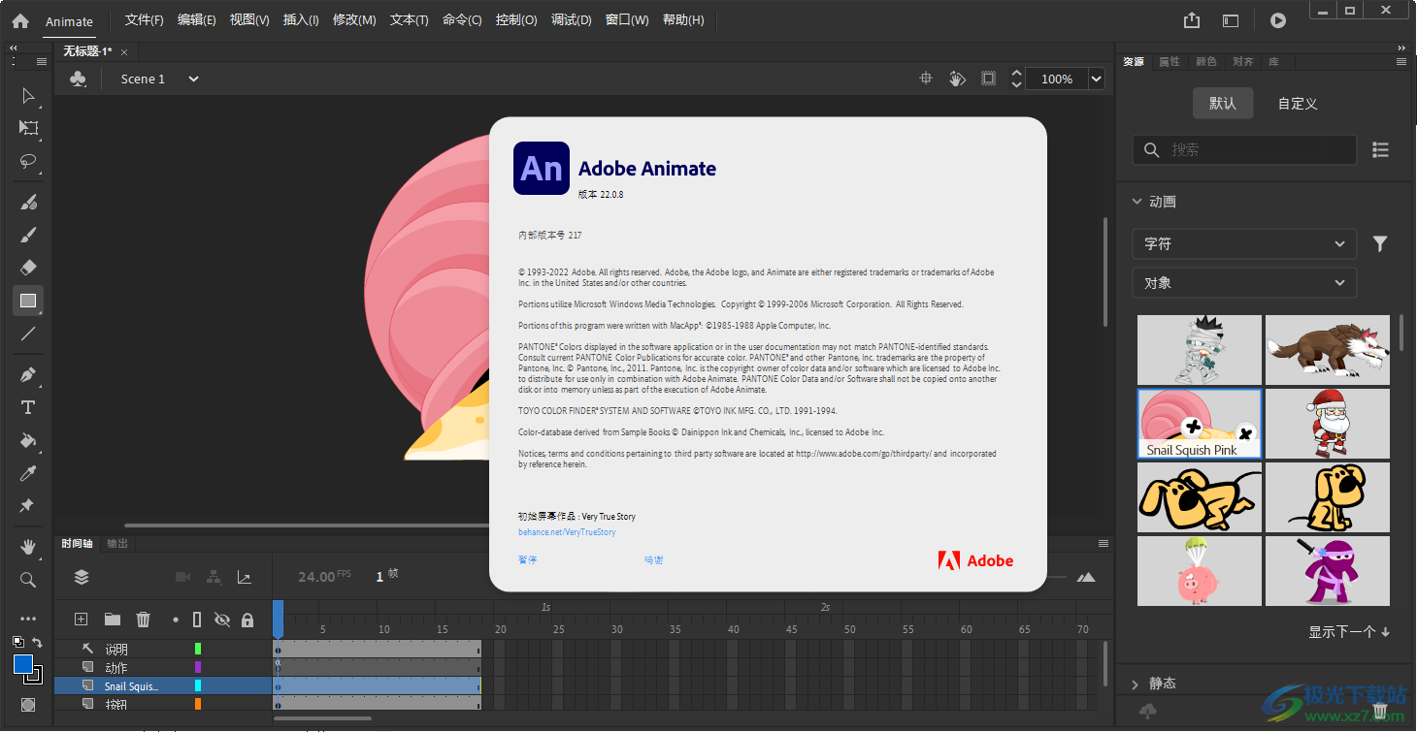Expand the 静态 section
The width and height of the screenshot is (1417, 732).
1137,684
